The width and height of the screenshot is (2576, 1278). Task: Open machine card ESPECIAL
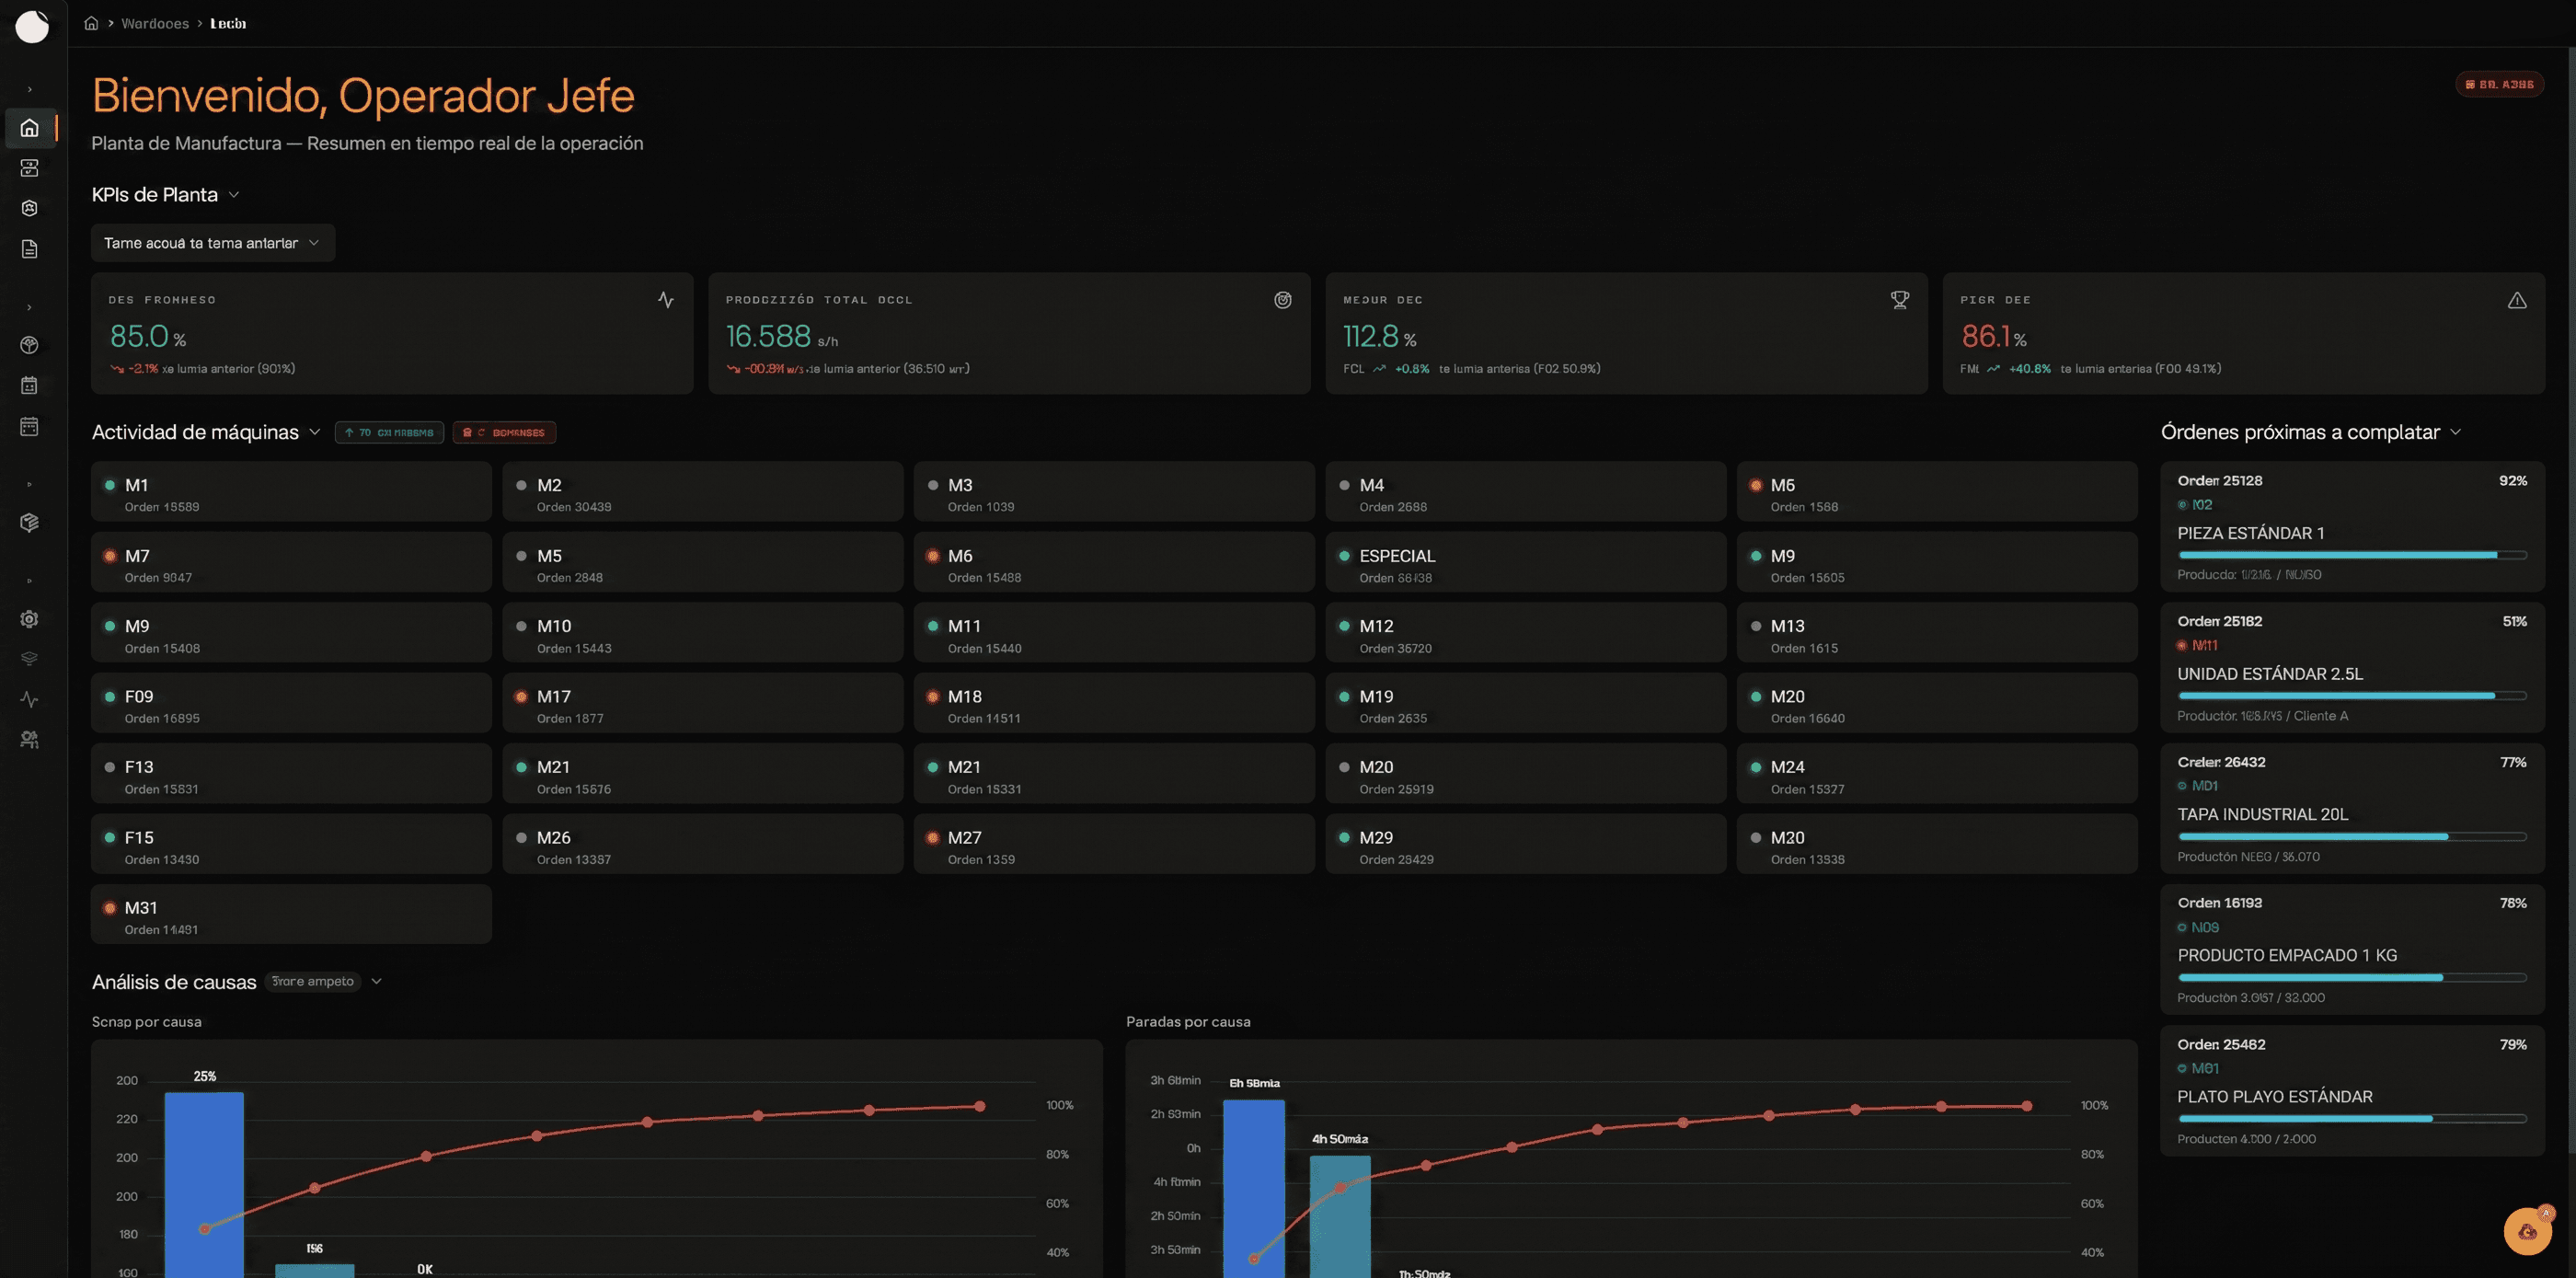pyautogui.click(x=1526, y=562)
